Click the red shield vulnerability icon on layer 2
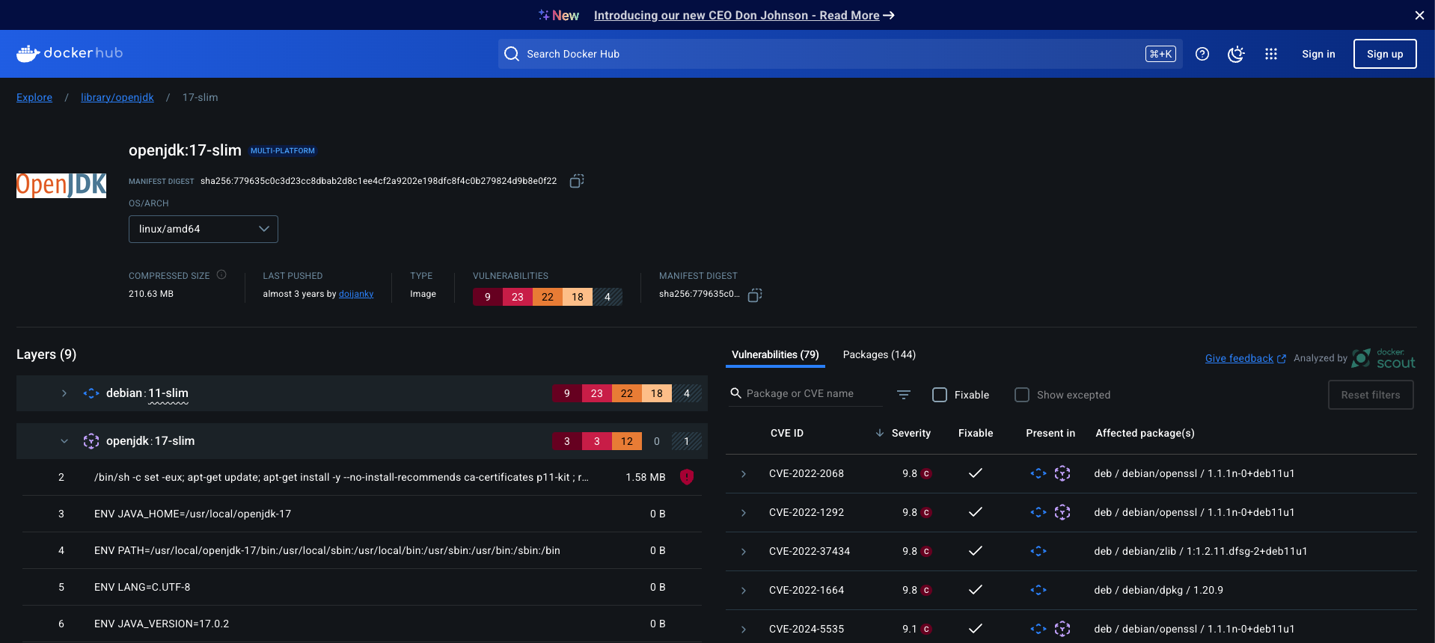The height and width of the screenshot is (643, 1435). click(687, 477)
